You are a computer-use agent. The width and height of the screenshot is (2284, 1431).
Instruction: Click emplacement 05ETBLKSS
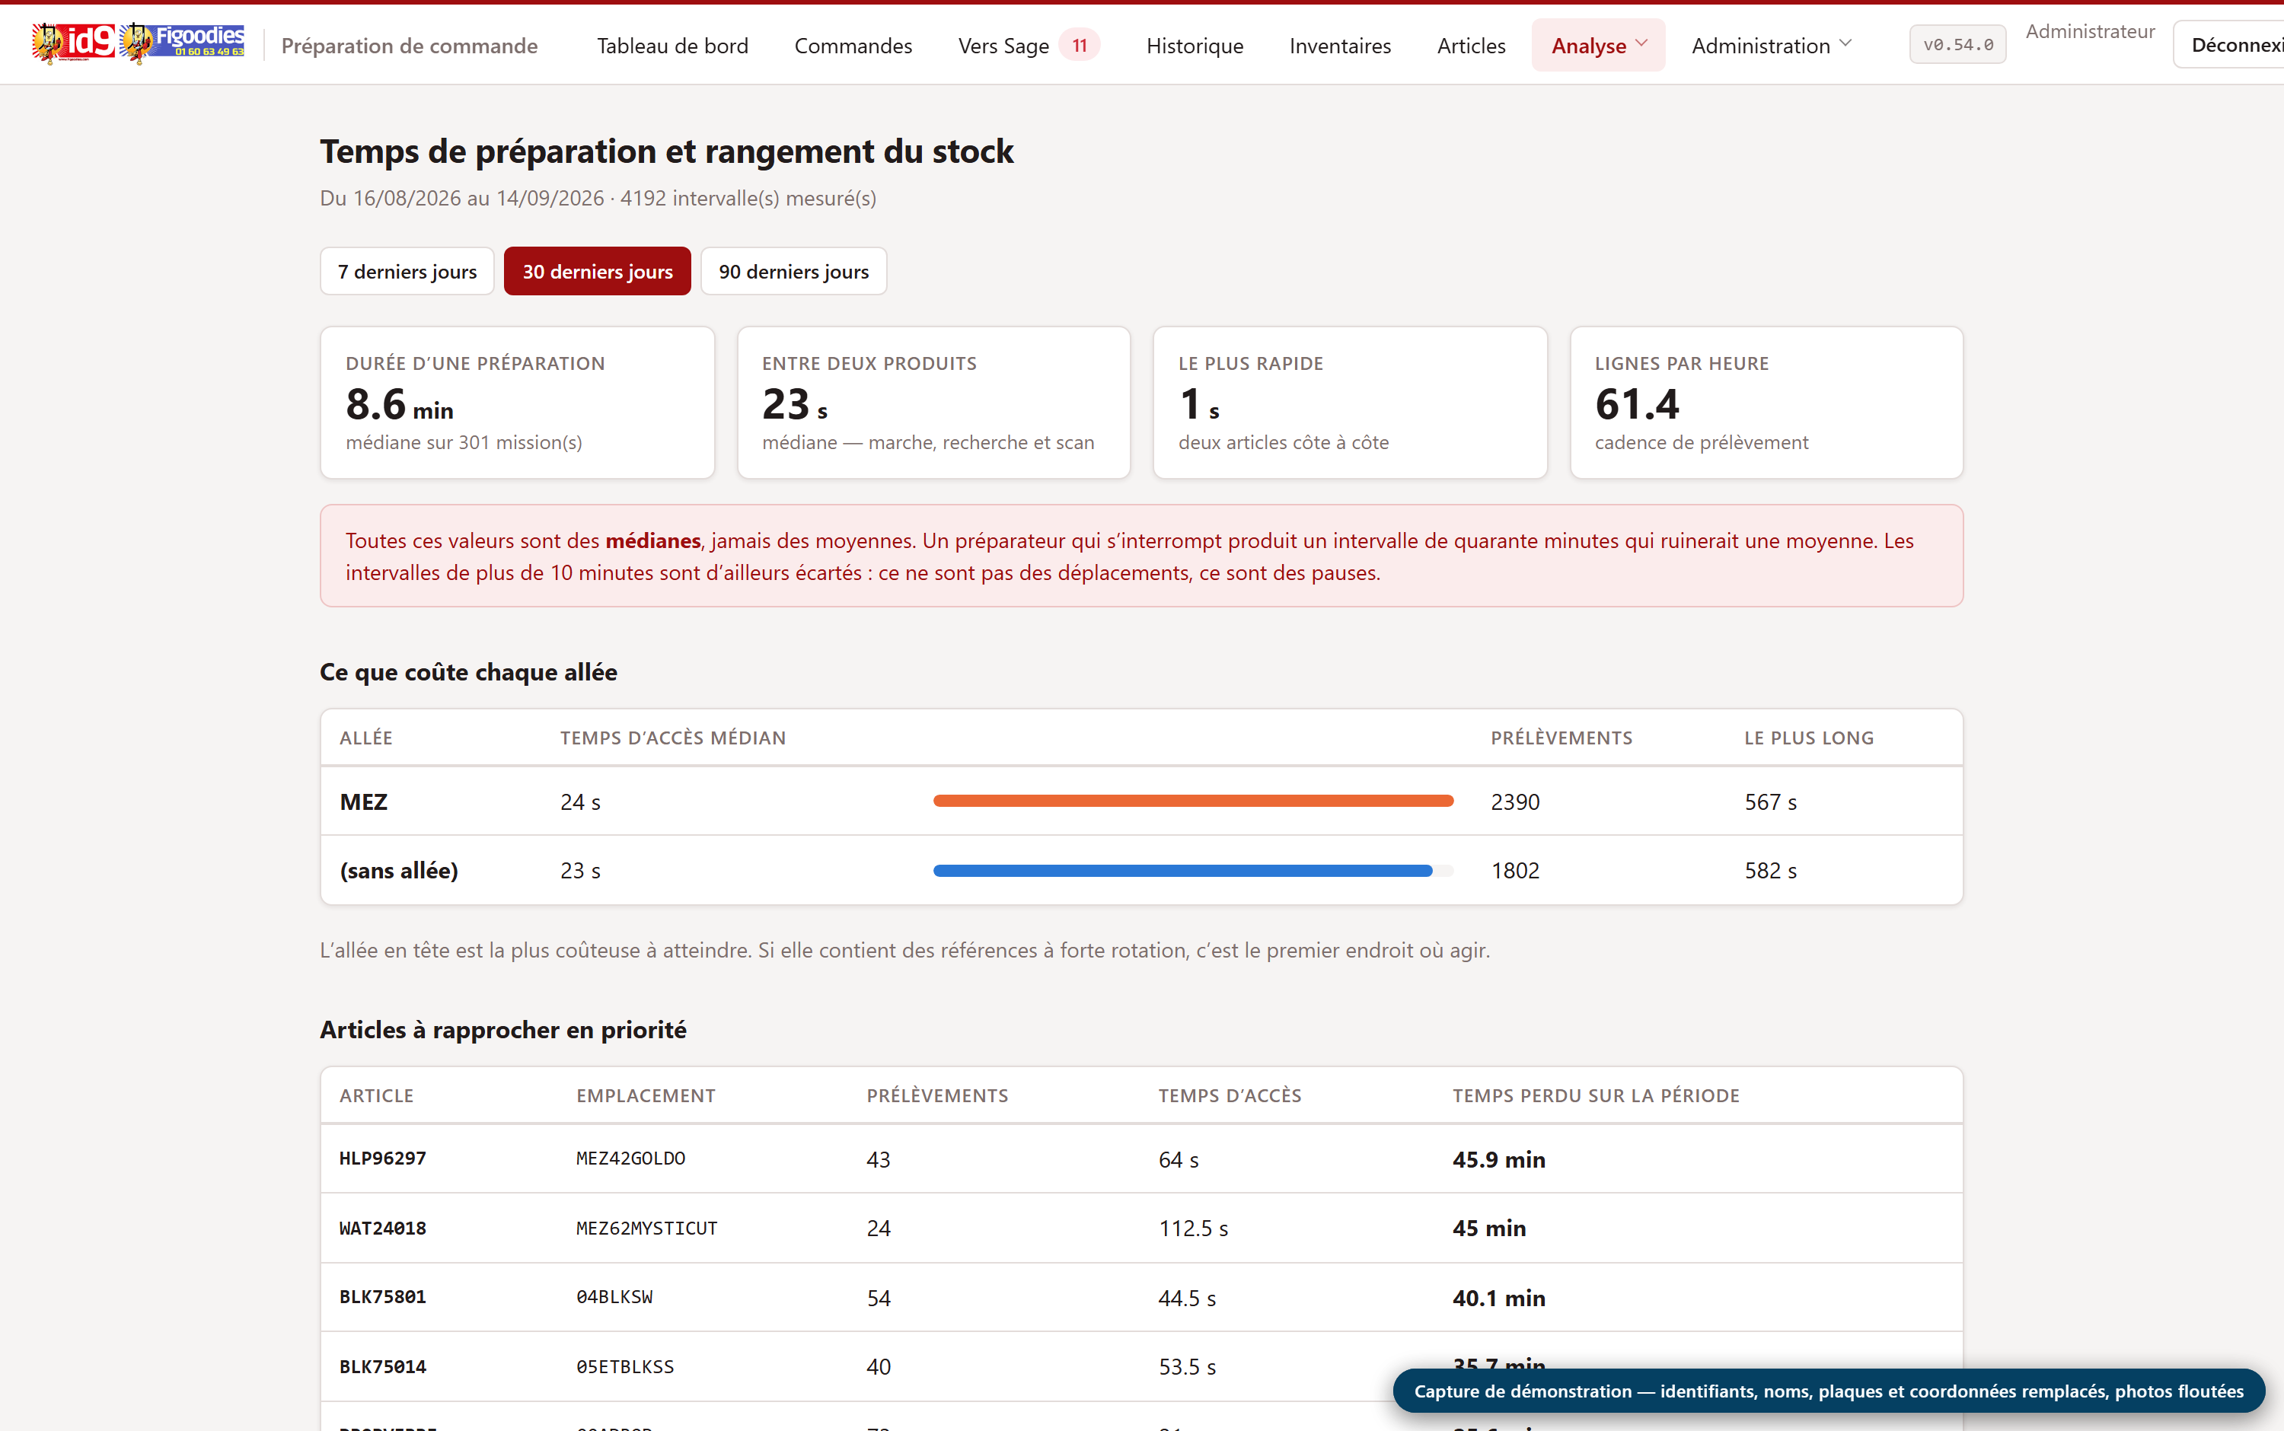point(625,1366)
